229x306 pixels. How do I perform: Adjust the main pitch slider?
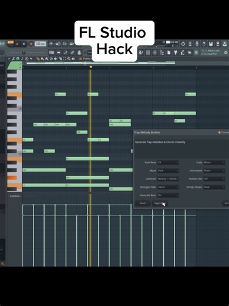[x=23, y=52]
